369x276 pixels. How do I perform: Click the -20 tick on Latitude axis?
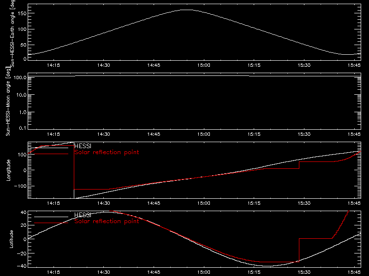[x=22, y=253]
